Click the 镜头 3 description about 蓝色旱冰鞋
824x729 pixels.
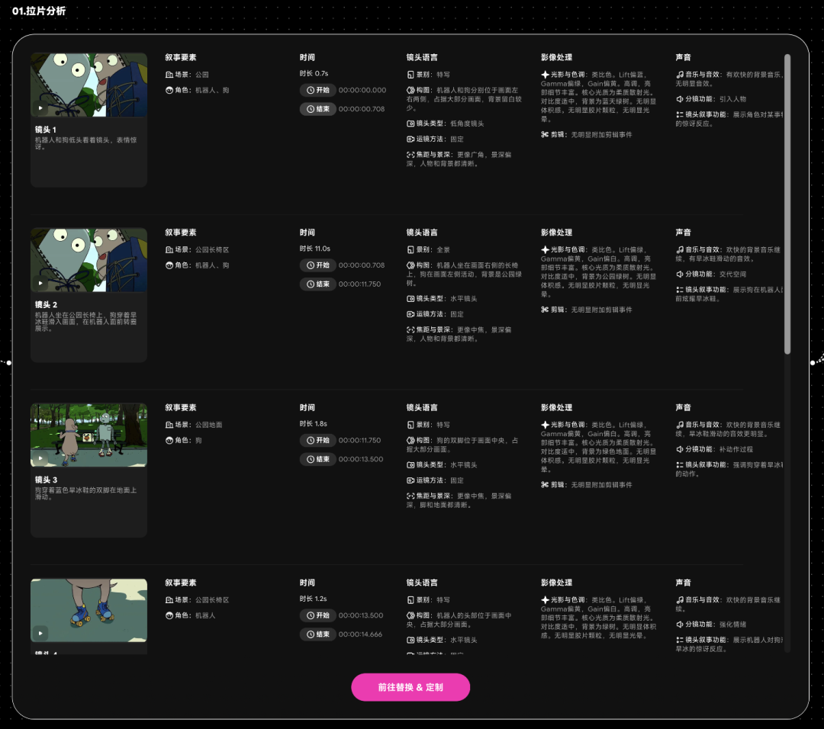click(x=85, y=493)
